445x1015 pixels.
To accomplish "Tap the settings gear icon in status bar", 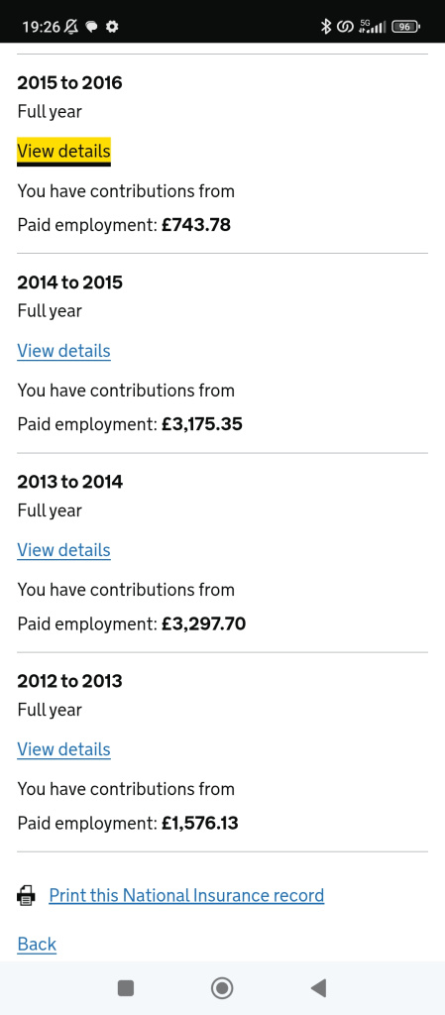I will coord(113,27).
